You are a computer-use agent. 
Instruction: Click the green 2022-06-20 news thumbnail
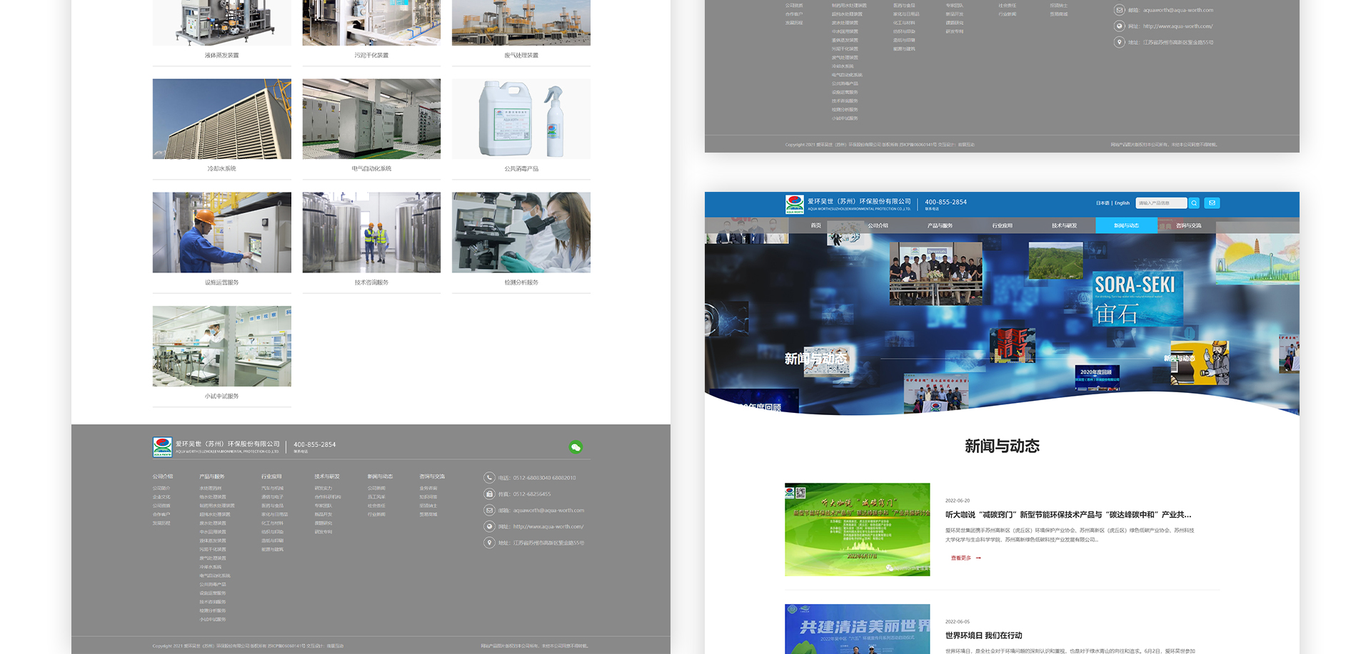[858, 530]
